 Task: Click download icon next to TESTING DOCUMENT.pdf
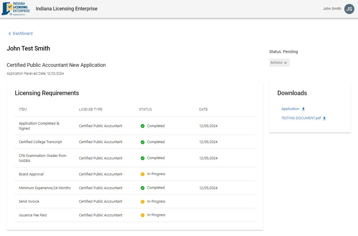coord(324,118)
